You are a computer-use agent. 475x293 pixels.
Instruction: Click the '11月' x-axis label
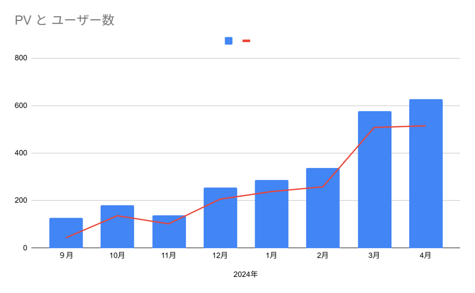point(168,256)
